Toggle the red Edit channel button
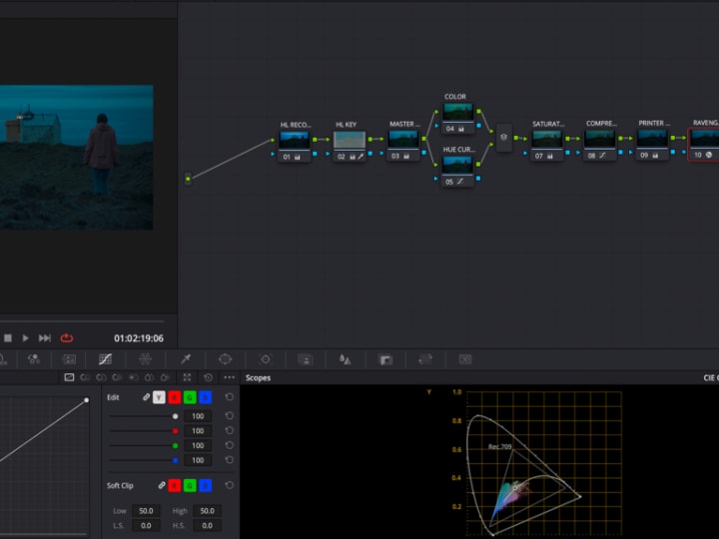The image size is (719, 539). (174, 397)
